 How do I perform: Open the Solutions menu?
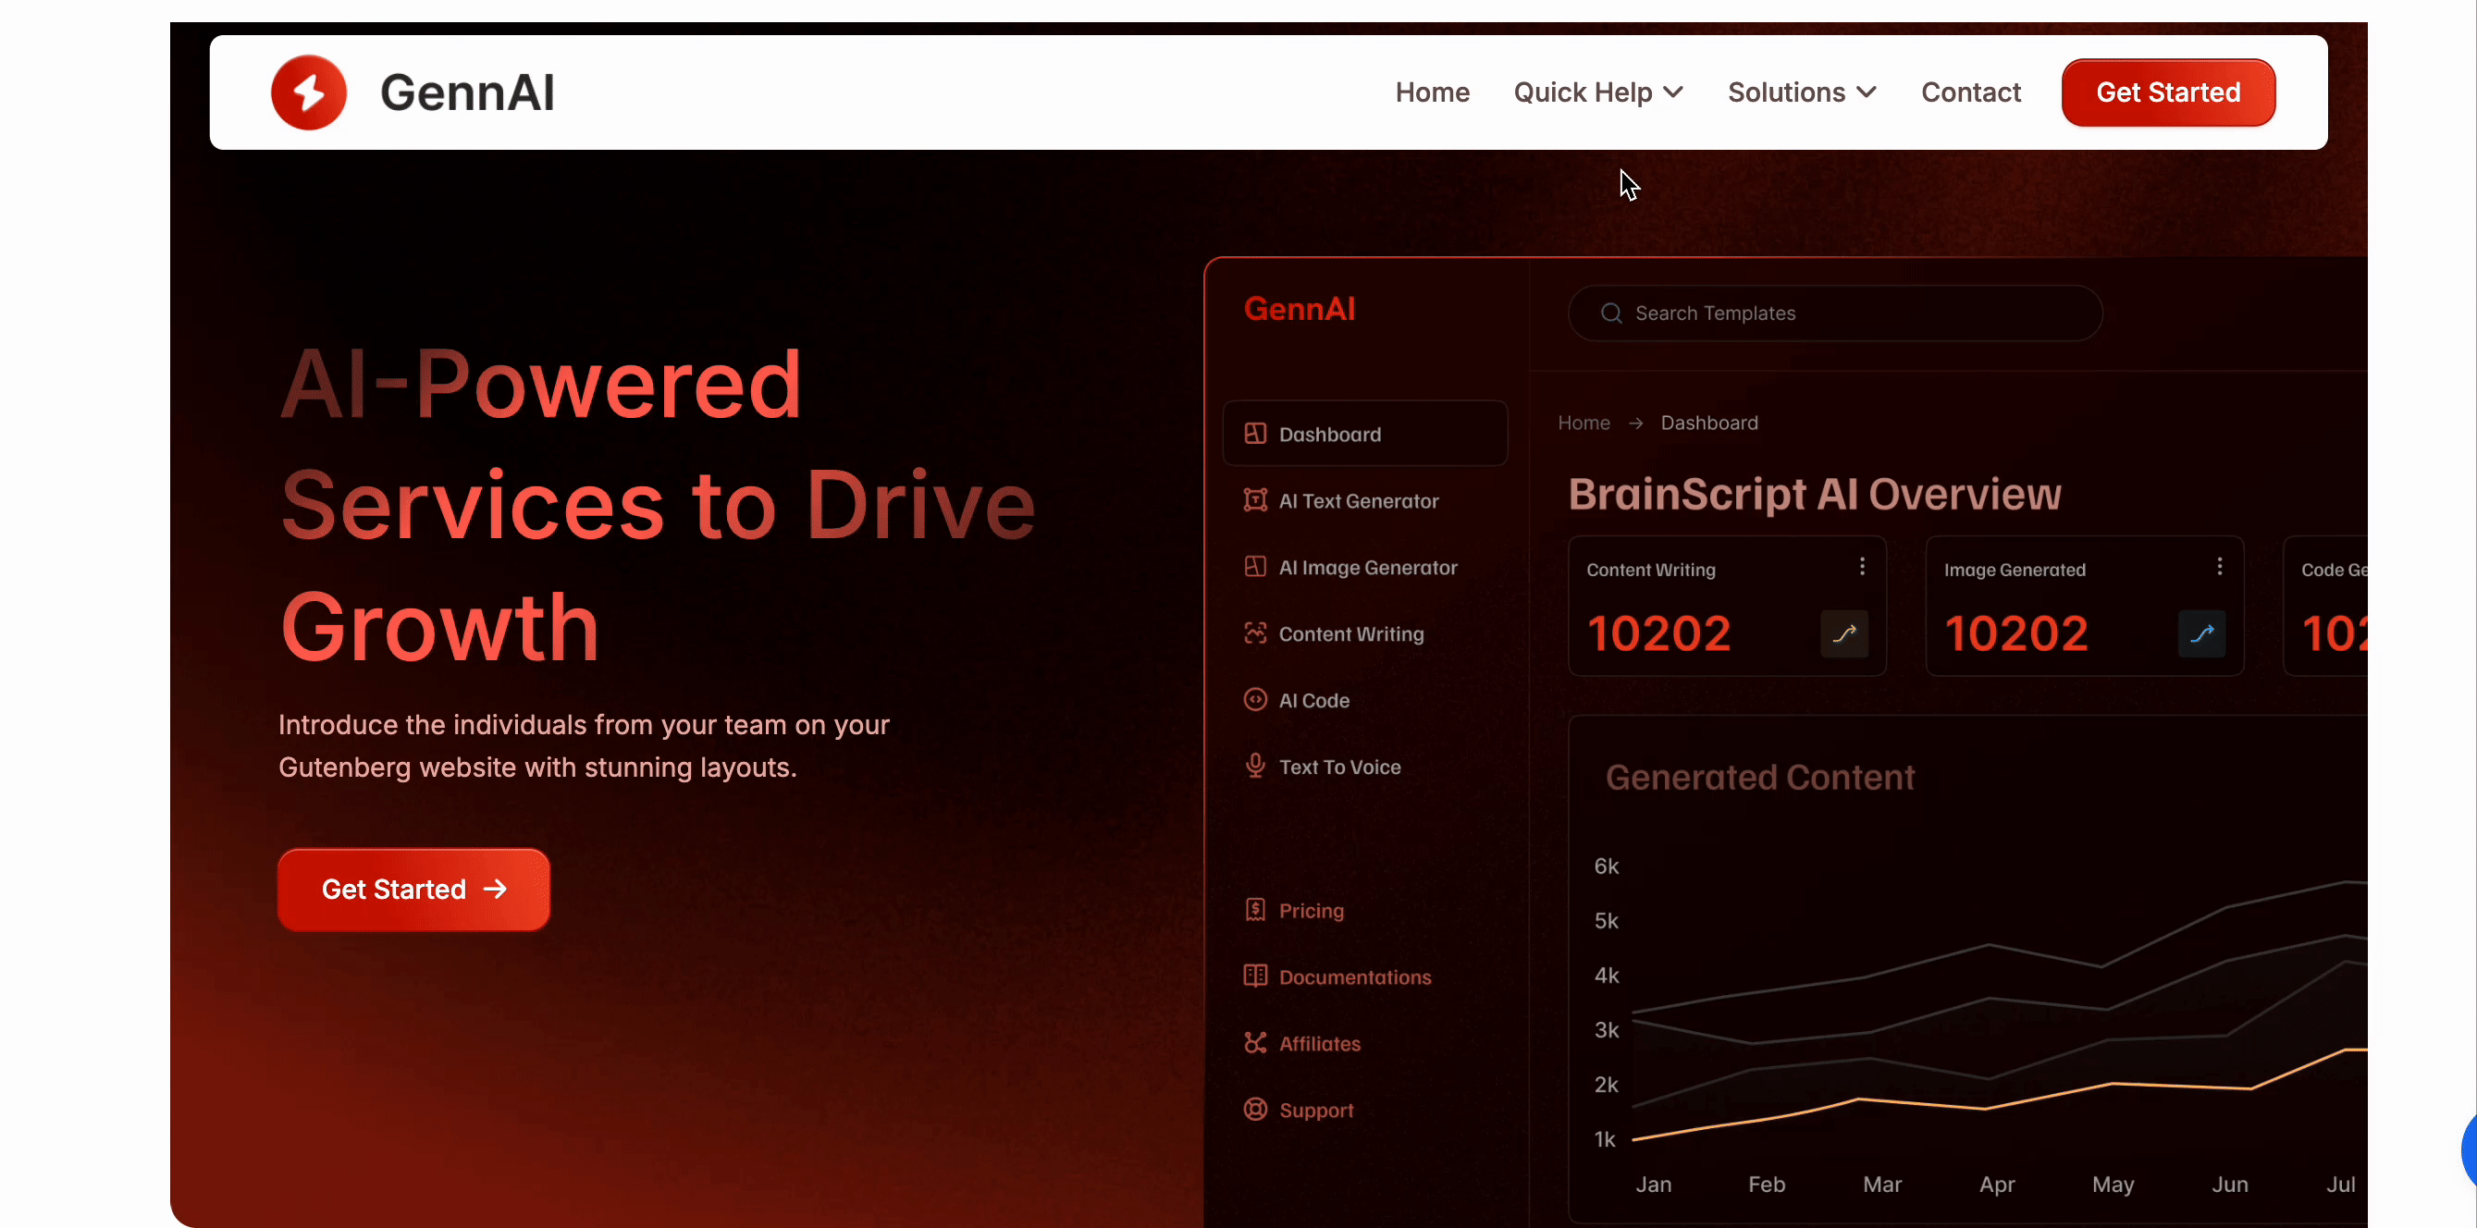coord(1801,92)
